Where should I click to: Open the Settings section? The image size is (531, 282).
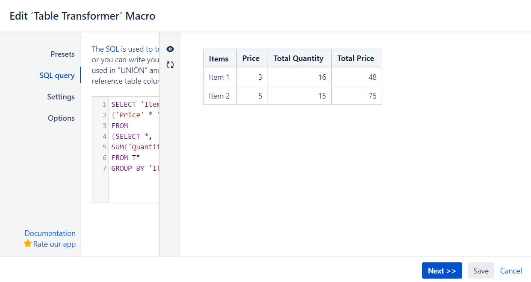pyautogui.click(x=61, y=97)
